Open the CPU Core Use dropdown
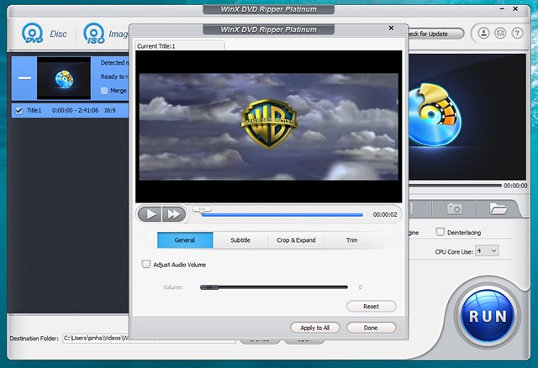The height and width of the screenshot is (368, 538). (x=487, y=251)
